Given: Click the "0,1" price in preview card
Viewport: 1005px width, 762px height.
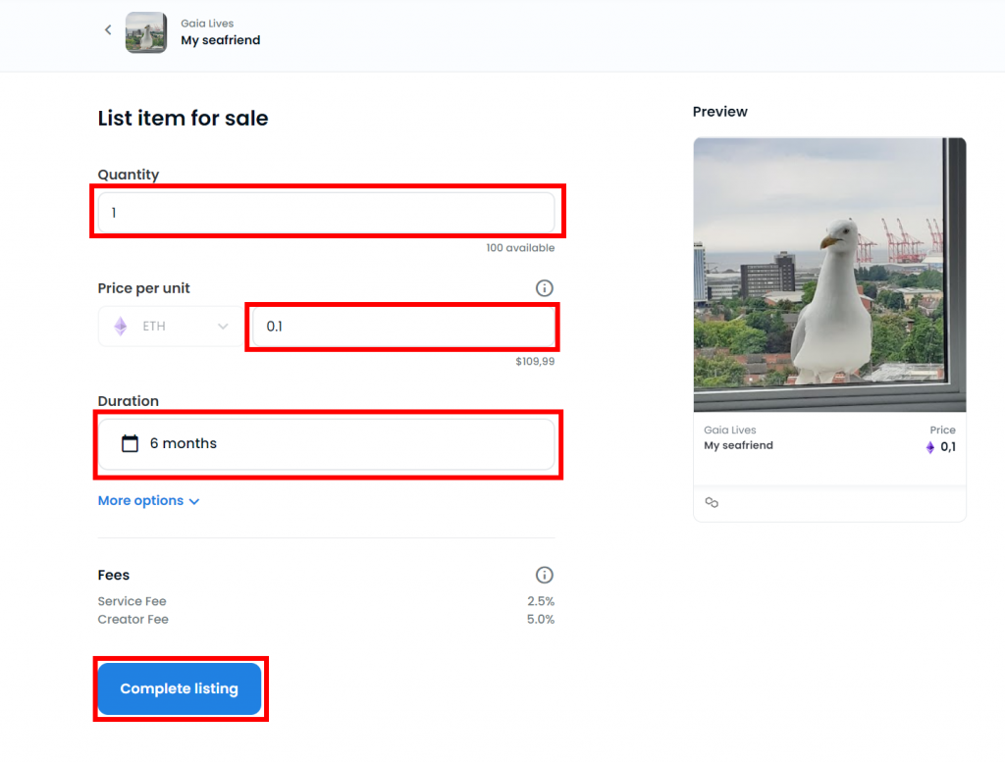Looking at the screenshot, I should (948, 447).
